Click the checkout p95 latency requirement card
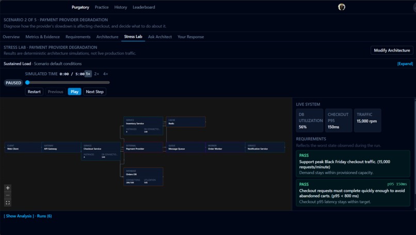The height and width of the screenshot is (235, 416). (x=353, y=193)
